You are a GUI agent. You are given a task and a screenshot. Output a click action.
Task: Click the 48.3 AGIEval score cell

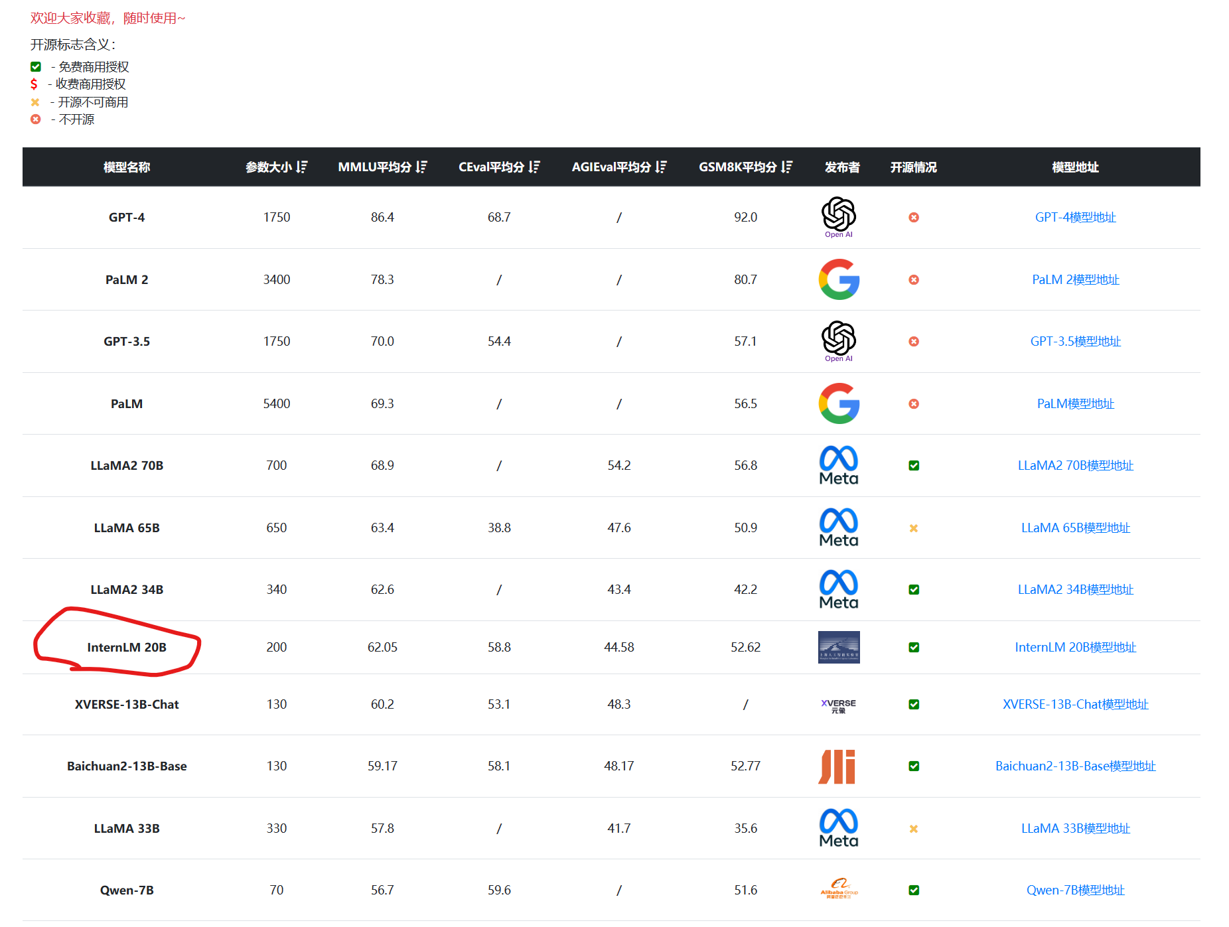click(619, 704)
